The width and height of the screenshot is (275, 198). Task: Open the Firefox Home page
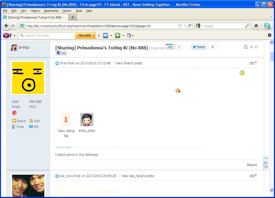(256, 26)
